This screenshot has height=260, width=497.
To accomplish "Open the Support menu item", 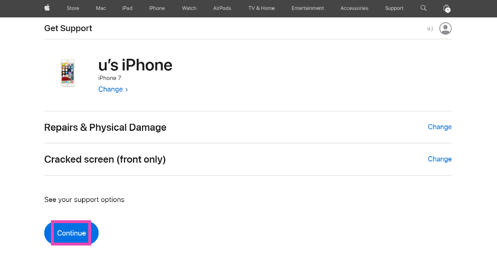I will (394, 8).
